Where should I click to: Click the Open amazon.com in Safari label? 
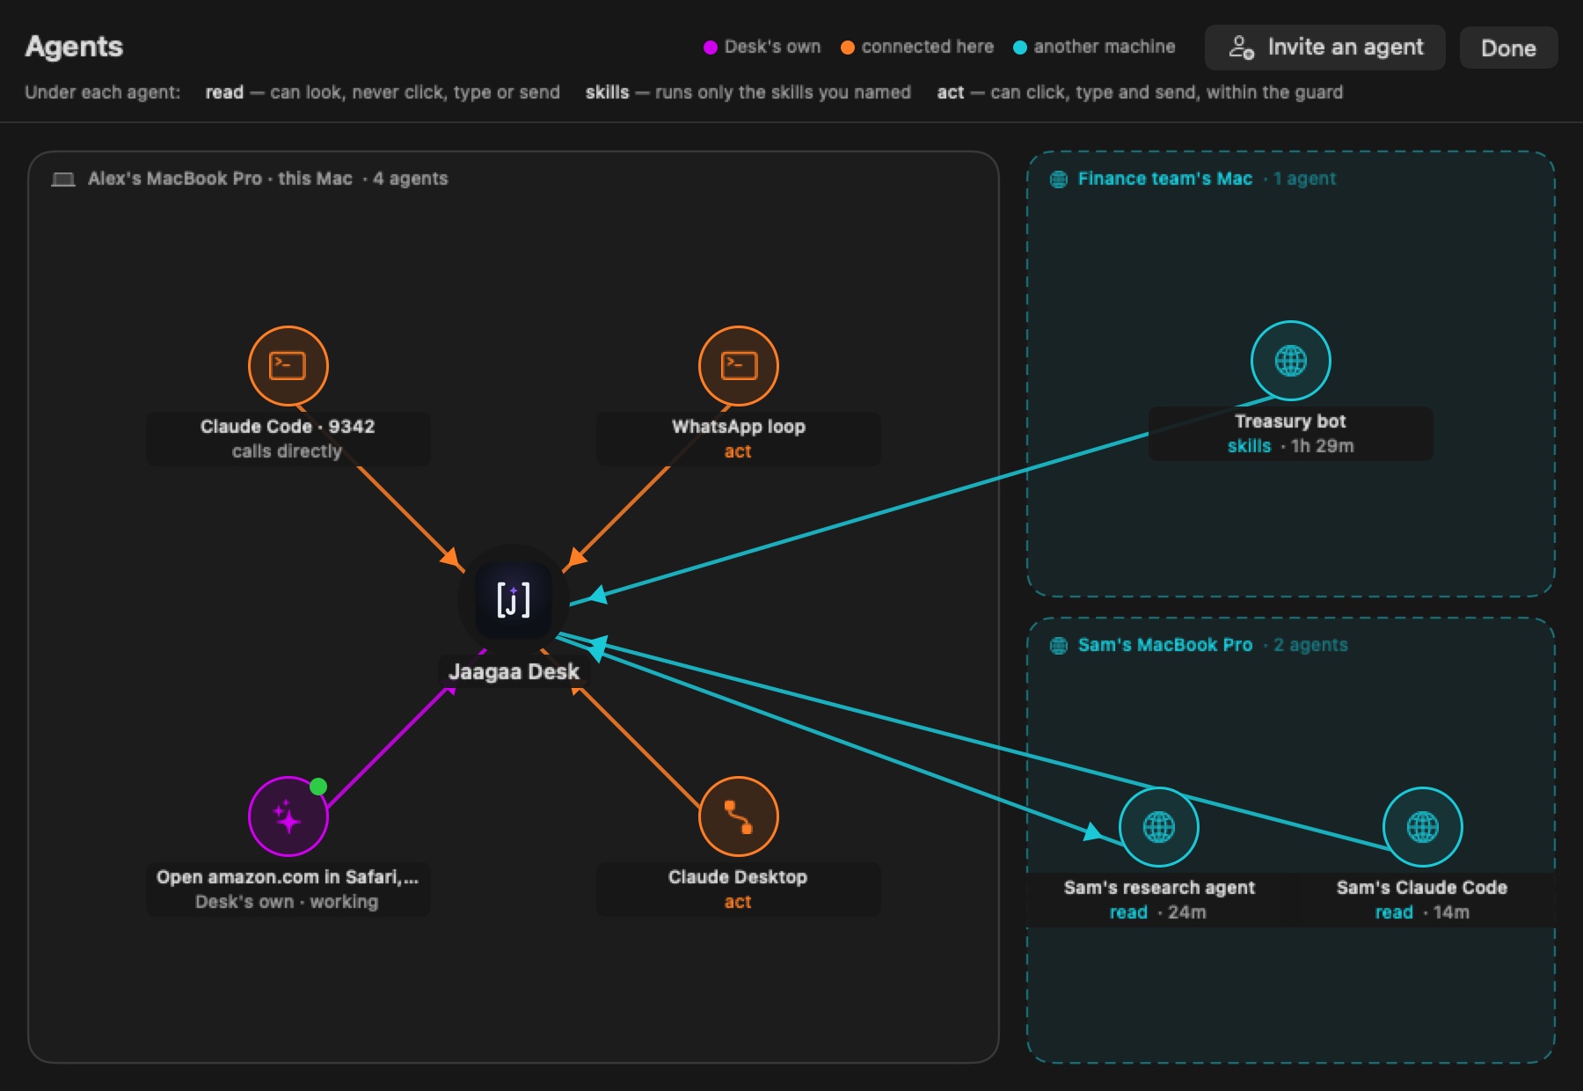click(288, 877)
